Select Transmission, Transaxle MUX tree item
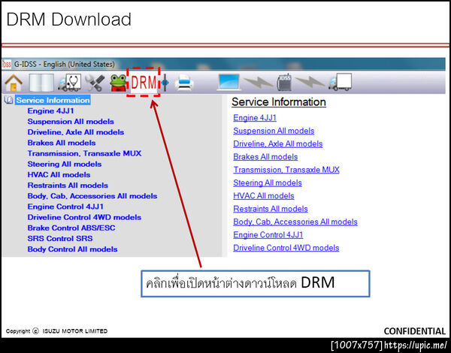 click(84, 153)
